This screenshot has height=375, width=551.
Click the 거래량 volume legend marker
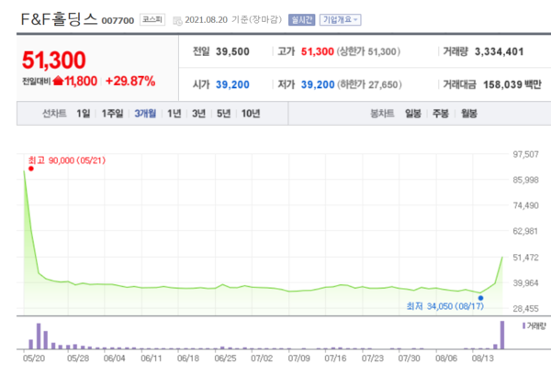[x=524, y=325]
